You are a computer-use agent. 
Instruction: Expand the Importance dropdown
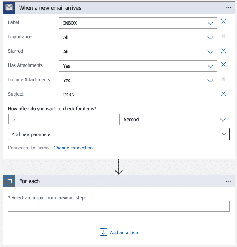(138, 38)
